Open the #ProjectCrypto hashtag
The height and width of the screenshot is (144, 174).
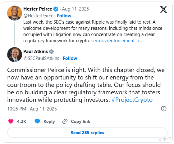(x=132, y=100)
